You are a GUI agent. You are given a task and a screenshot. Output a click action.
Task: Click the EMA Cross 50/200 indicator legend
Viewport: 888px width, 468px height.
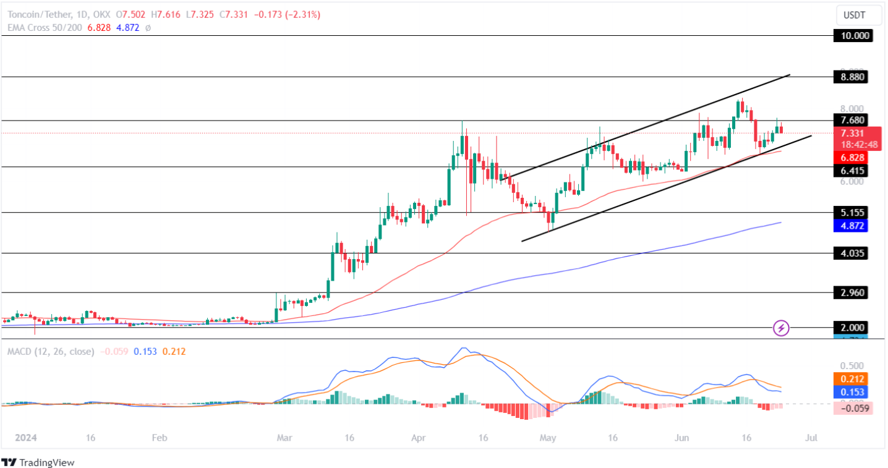[43, 28]
